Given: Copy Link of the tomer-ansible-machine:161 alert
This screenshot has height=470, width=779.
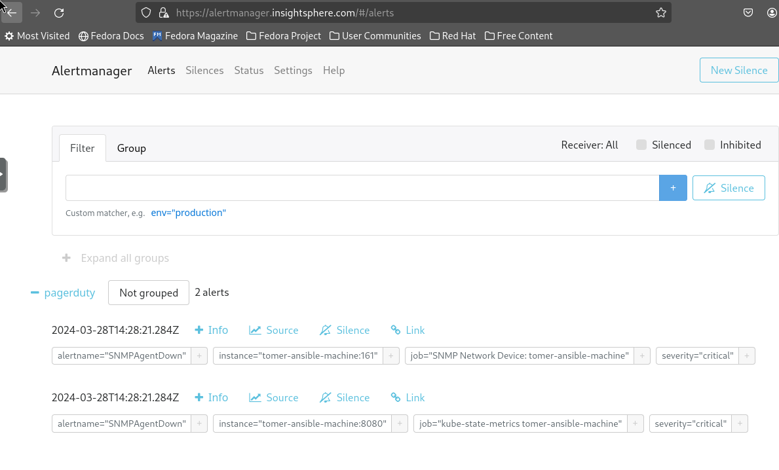Looking at the screenshot, I should [408, 330].
